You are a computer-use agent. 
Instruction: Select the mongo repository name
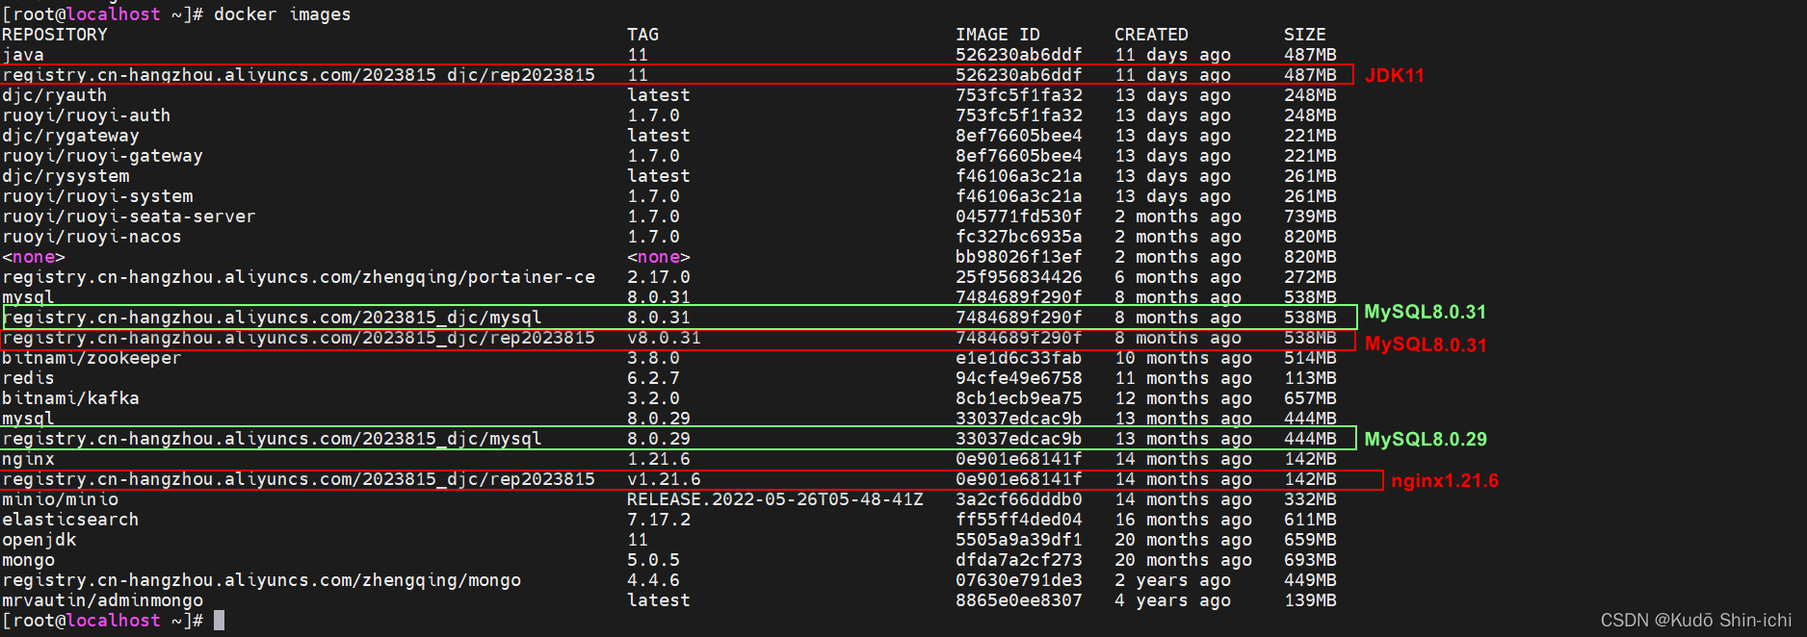tap(28, 560)
